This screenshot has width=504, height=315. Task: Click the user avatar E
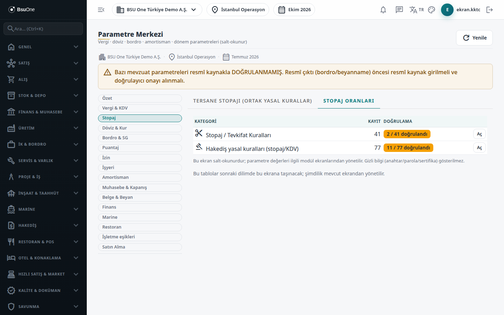(447, 10)
